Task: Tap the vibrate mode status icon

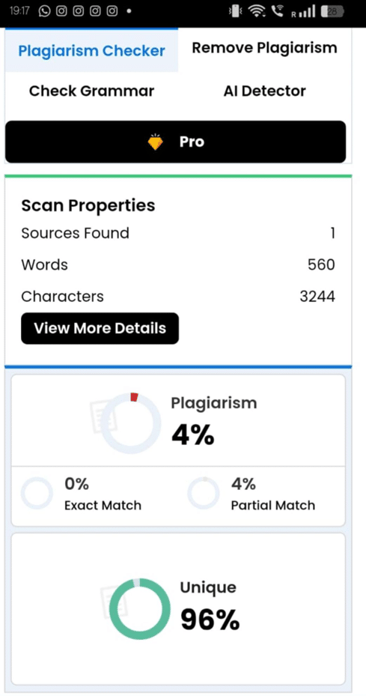Action: [235, 11]
